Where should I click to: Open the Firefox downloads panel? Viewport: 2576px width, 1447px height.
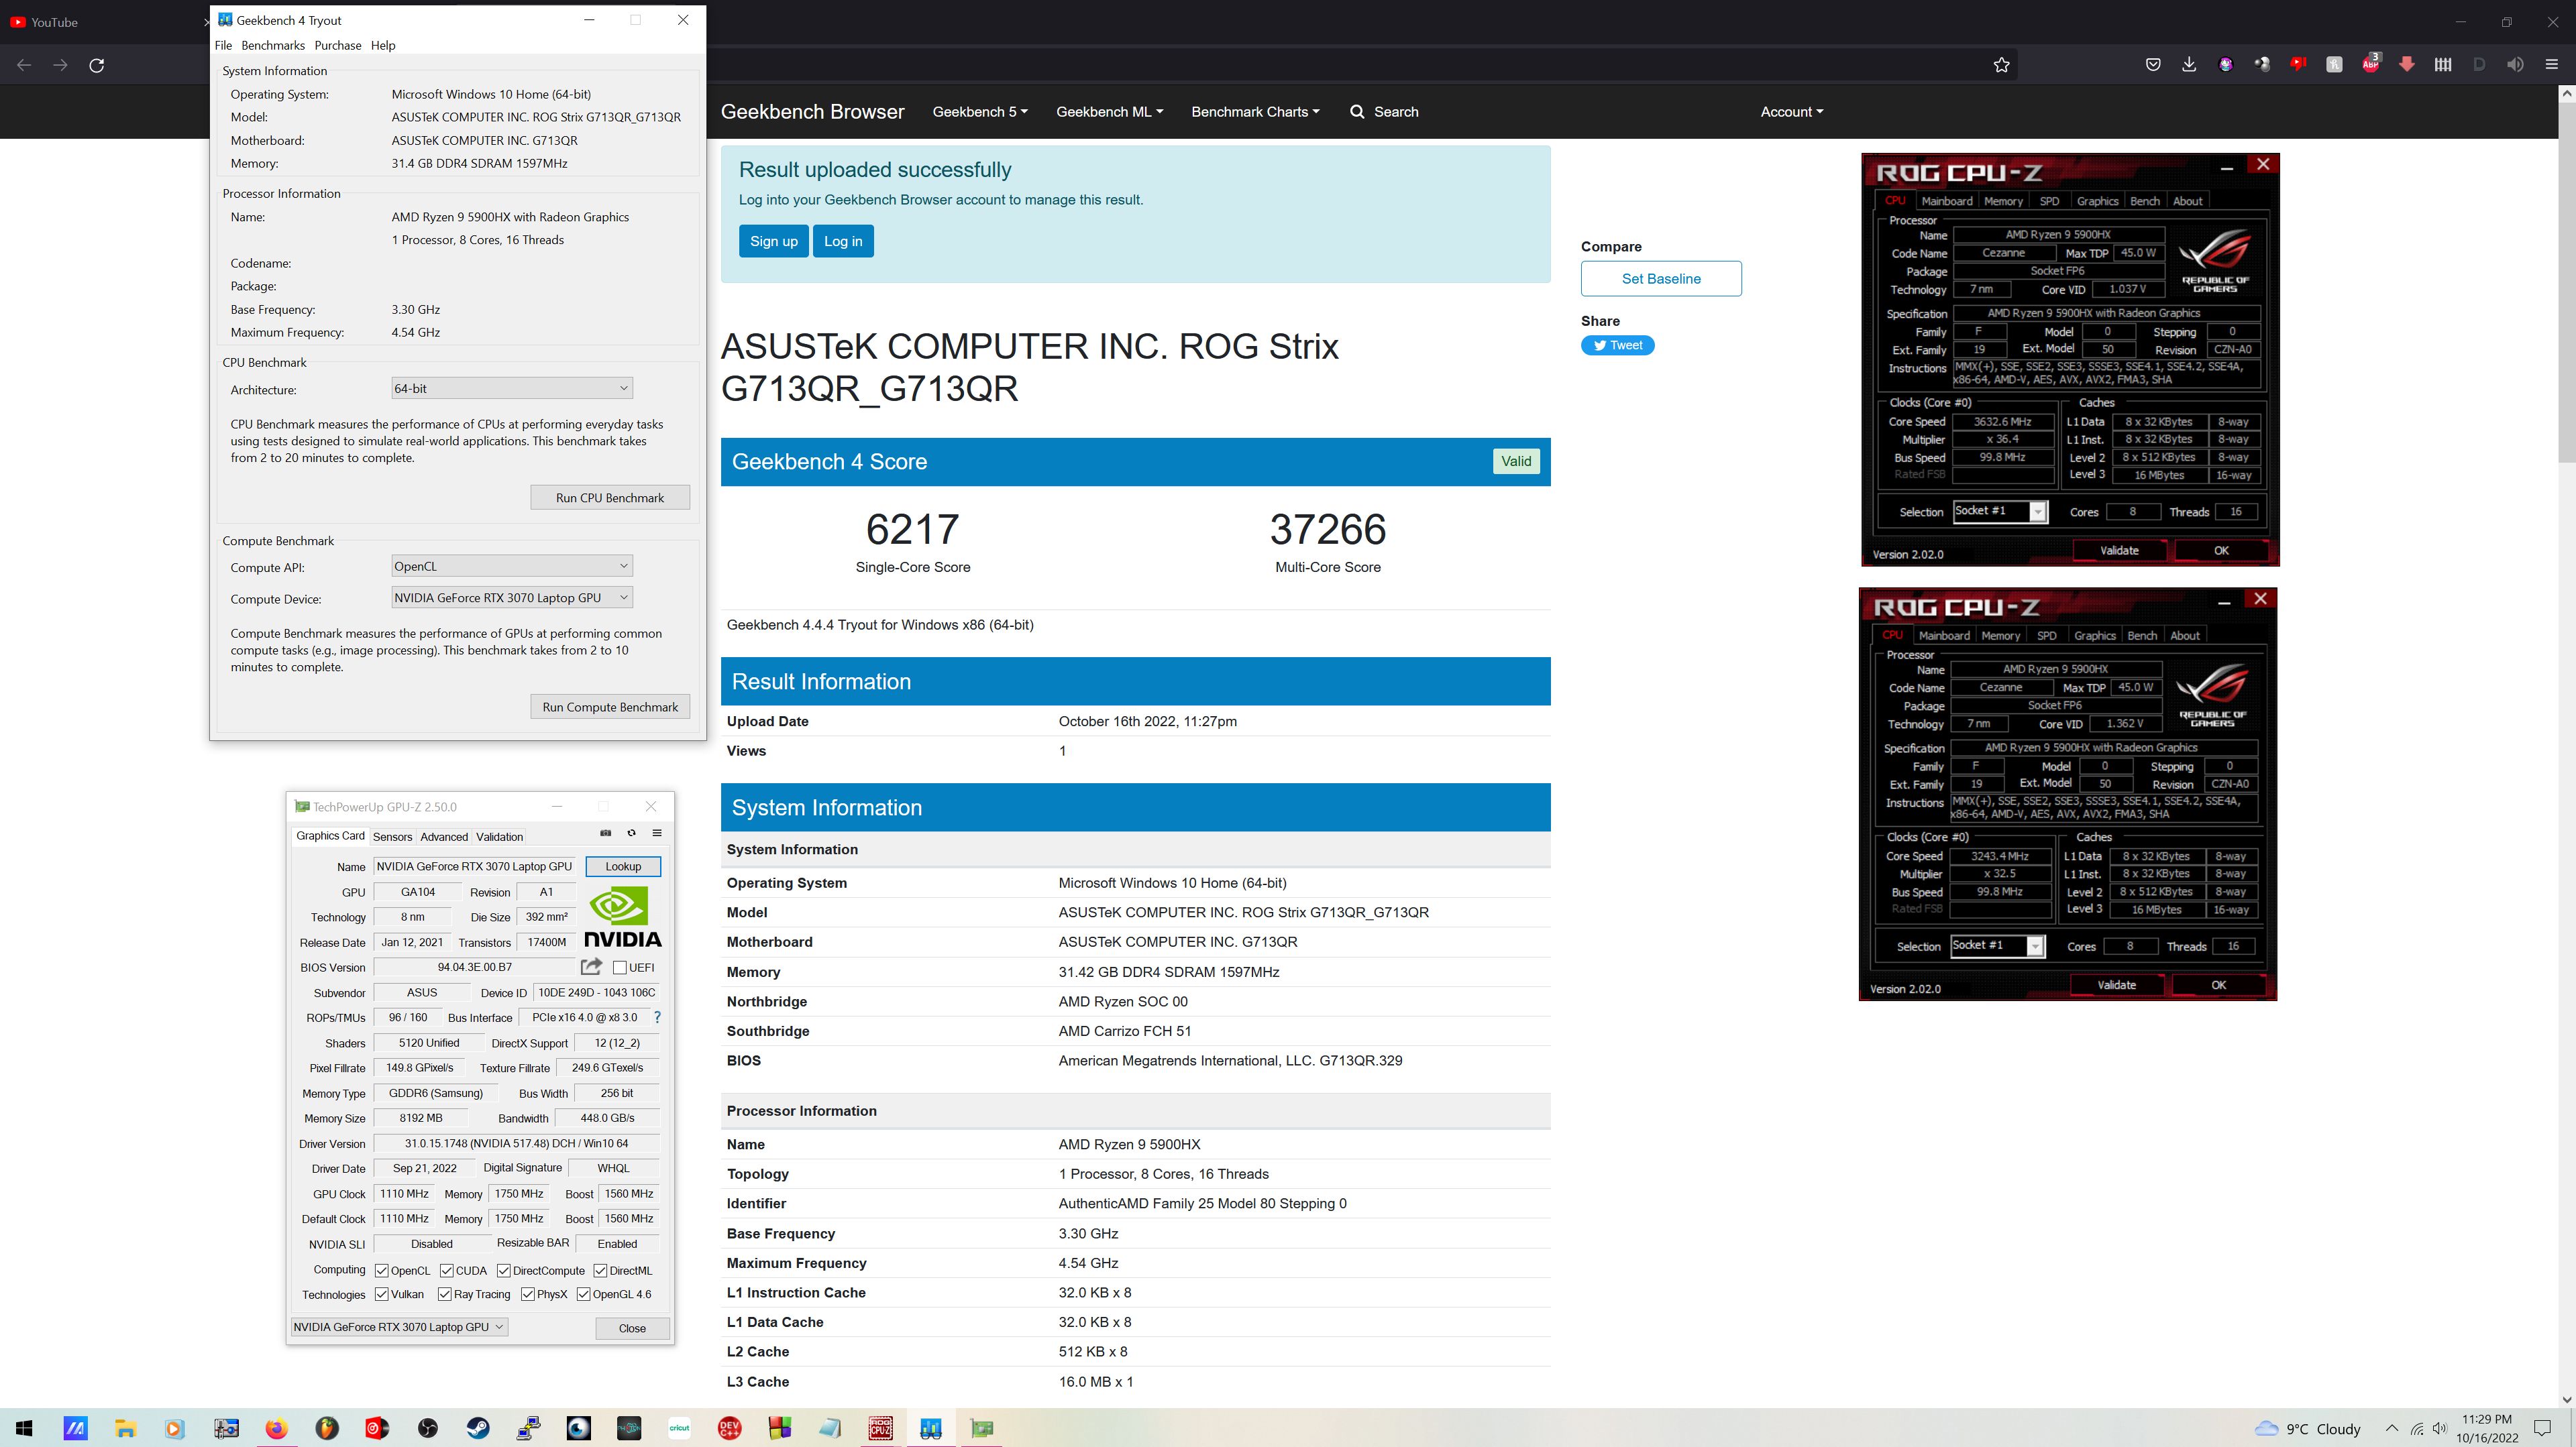[x=2189, y=65]
